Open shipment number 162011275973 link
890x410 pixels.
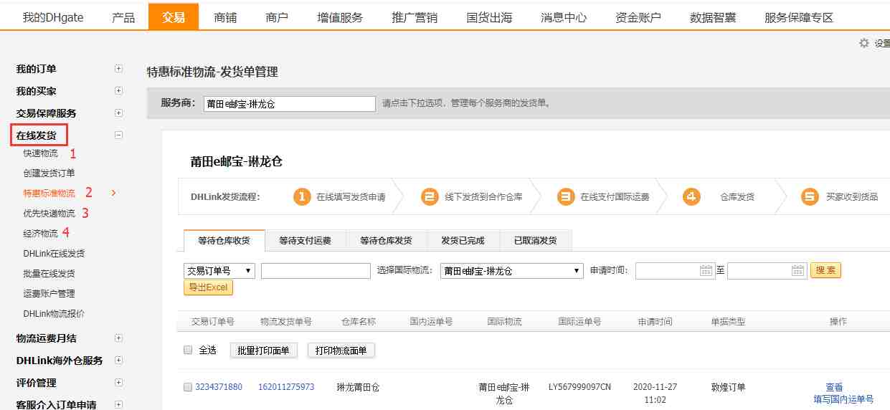click(x=286, y=387)
